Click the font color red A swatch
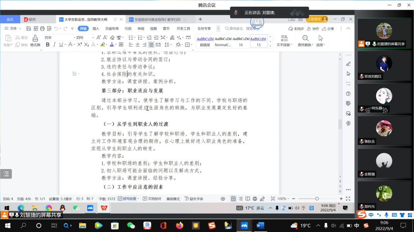 tap(112, 44)
